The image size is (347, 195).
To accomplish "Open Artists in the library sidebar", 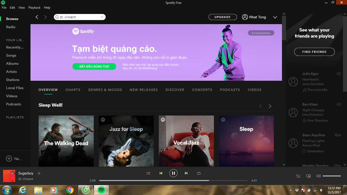I will point(11,72).
